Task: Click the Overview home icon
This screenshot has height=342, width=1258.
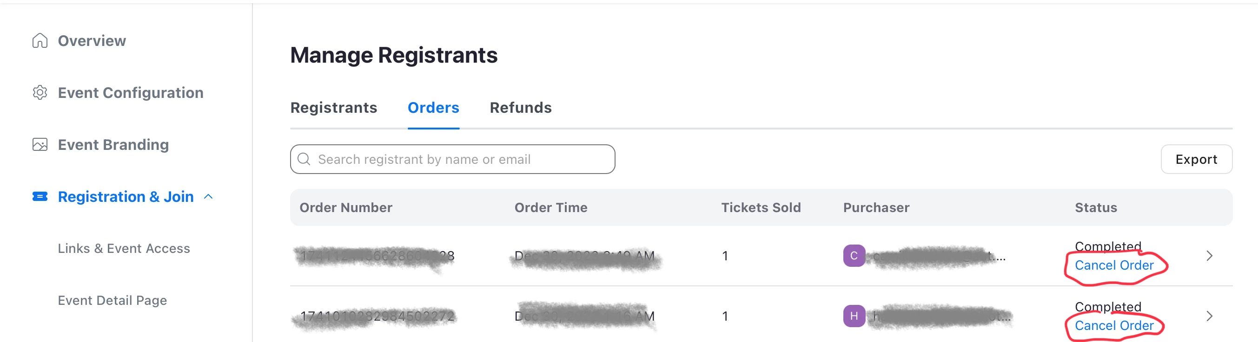Action: [40, 40]
